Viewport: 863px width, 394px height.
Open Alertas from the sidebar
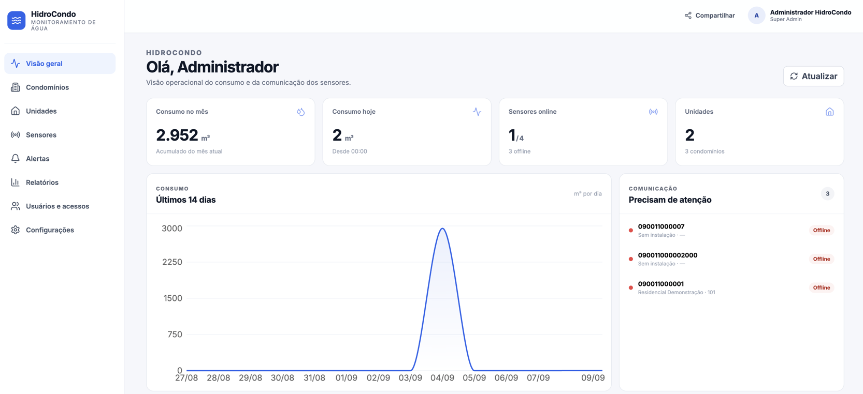60,159
